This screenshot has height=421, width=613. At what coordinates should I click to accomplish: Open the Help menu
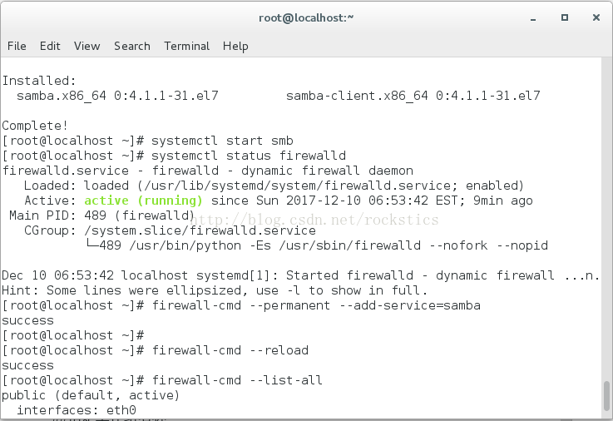[235, 46]
